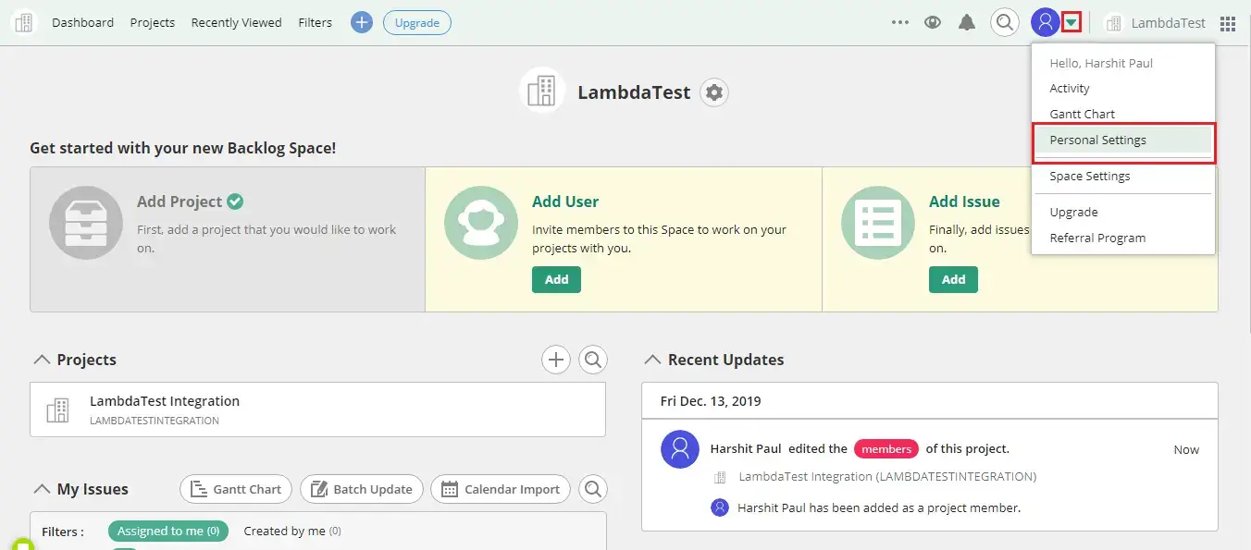
Task: Click the Upgrade button in the navbar
Action: coord(416,22)
